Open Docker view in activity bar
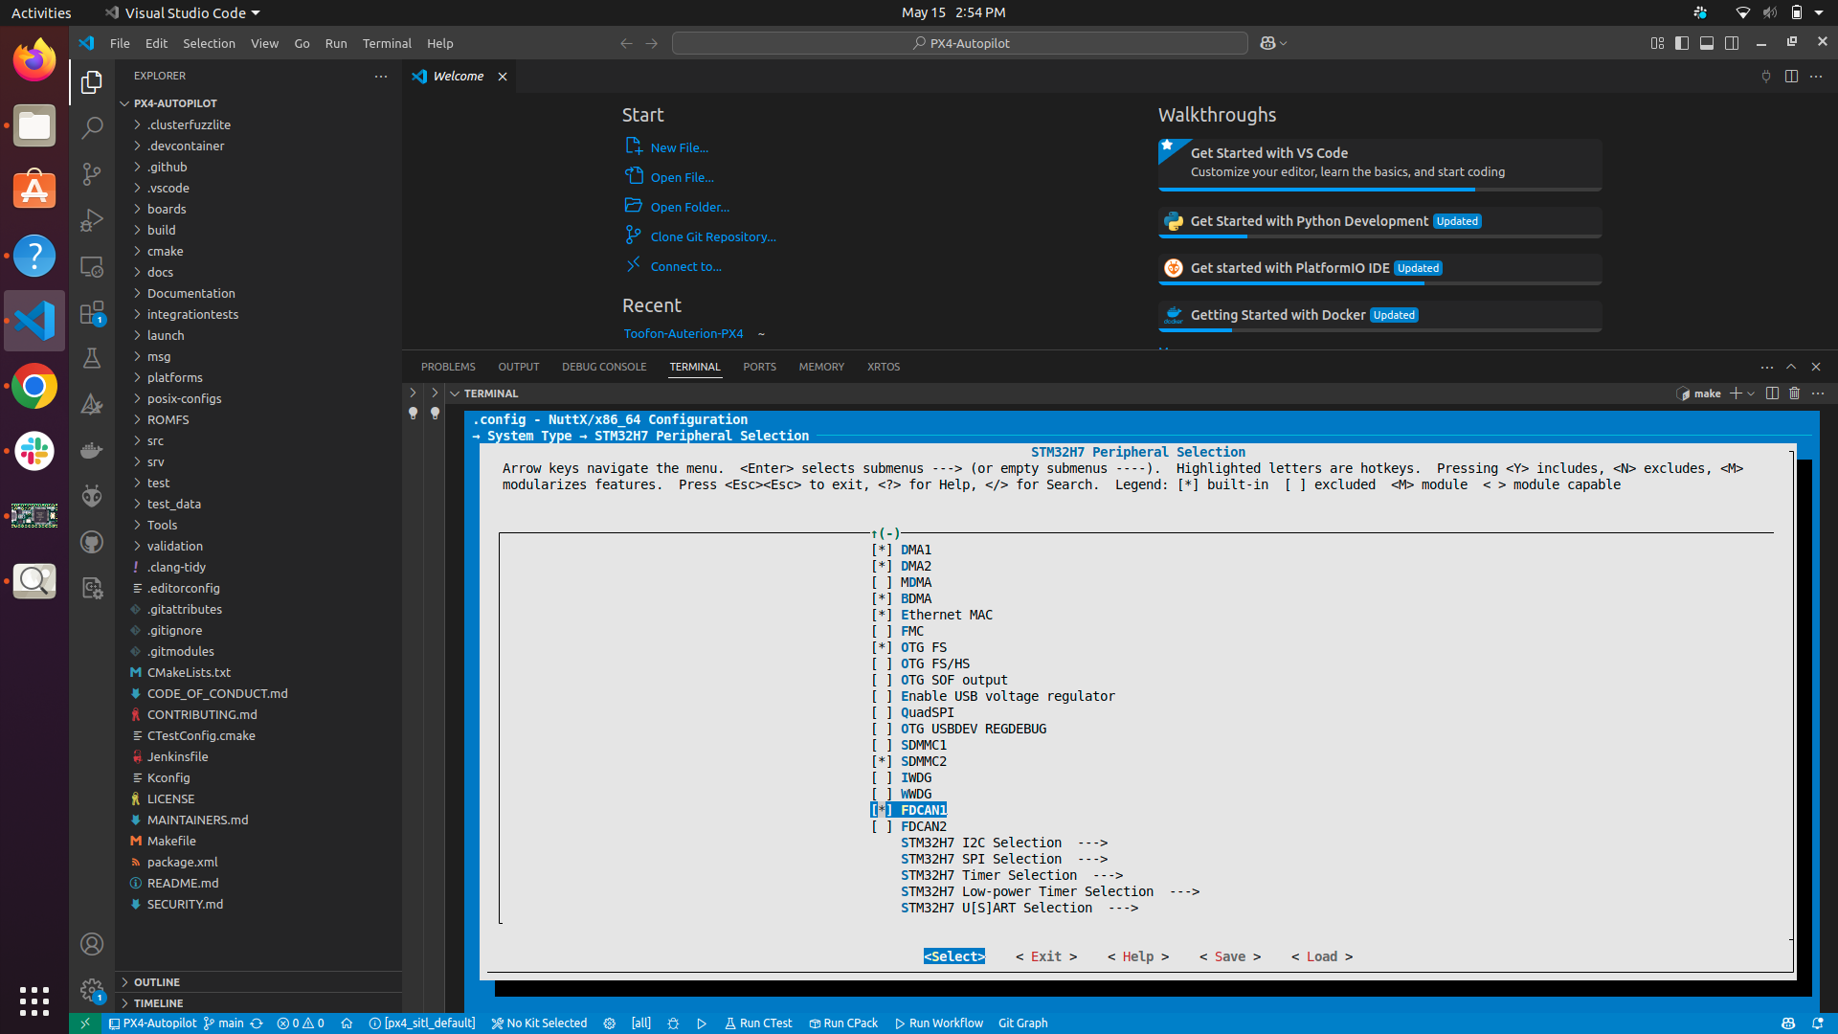This screenshot has height=1034, width=1838. 92,450
